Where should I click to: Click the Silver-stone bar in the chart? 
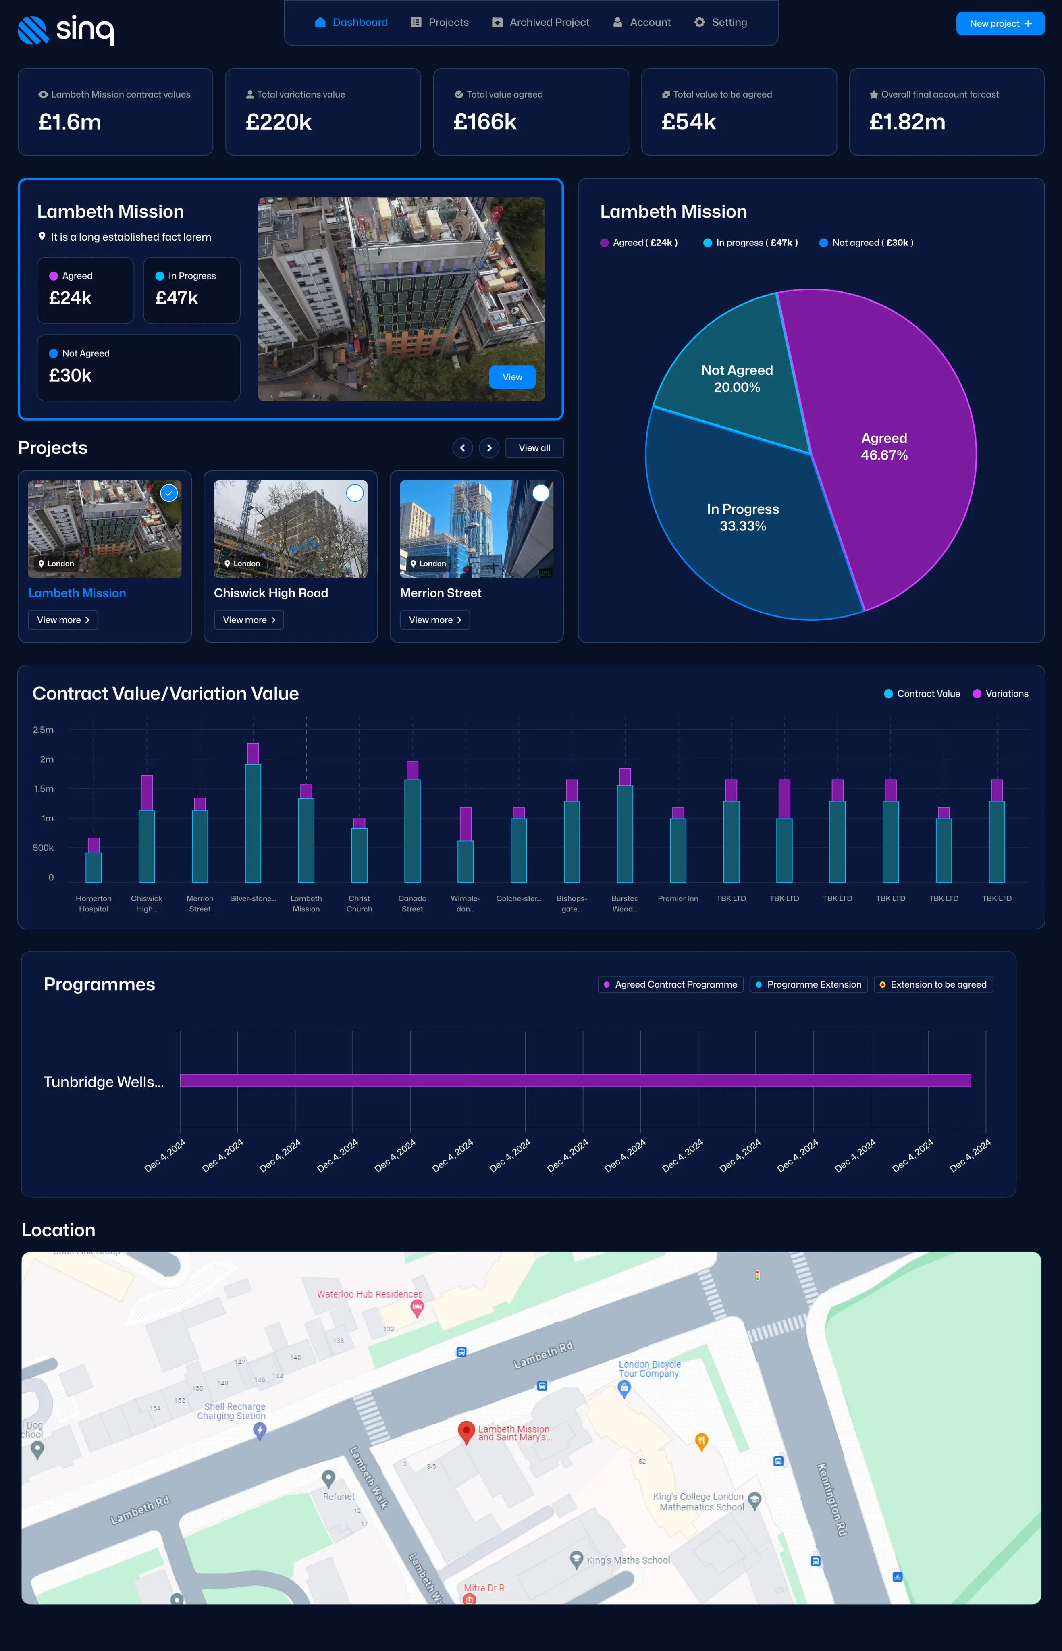(253, 813)
